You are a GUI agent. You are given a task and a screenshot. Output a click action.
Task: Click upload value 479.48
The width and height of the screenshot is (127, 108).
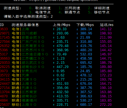63,46
